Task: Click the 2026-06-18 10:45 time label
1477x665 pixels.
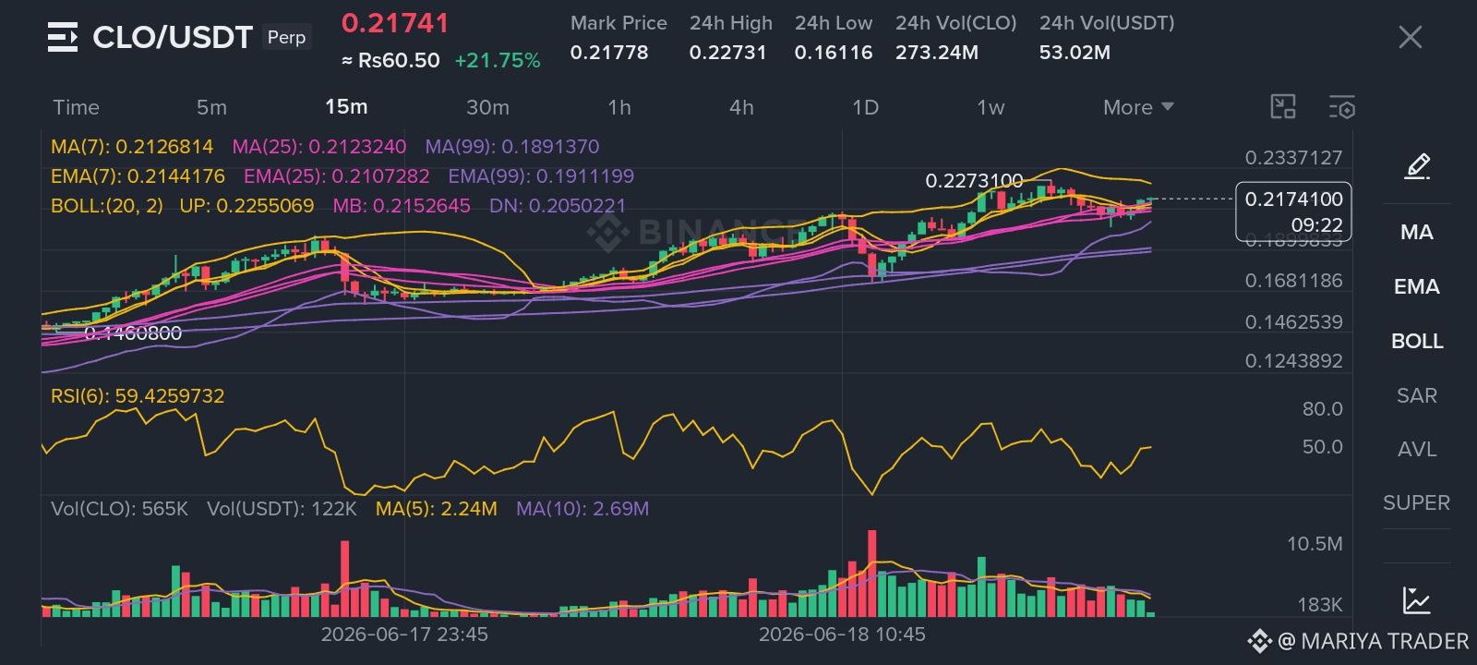Action: pyautogui.click(x=842, y=635)
